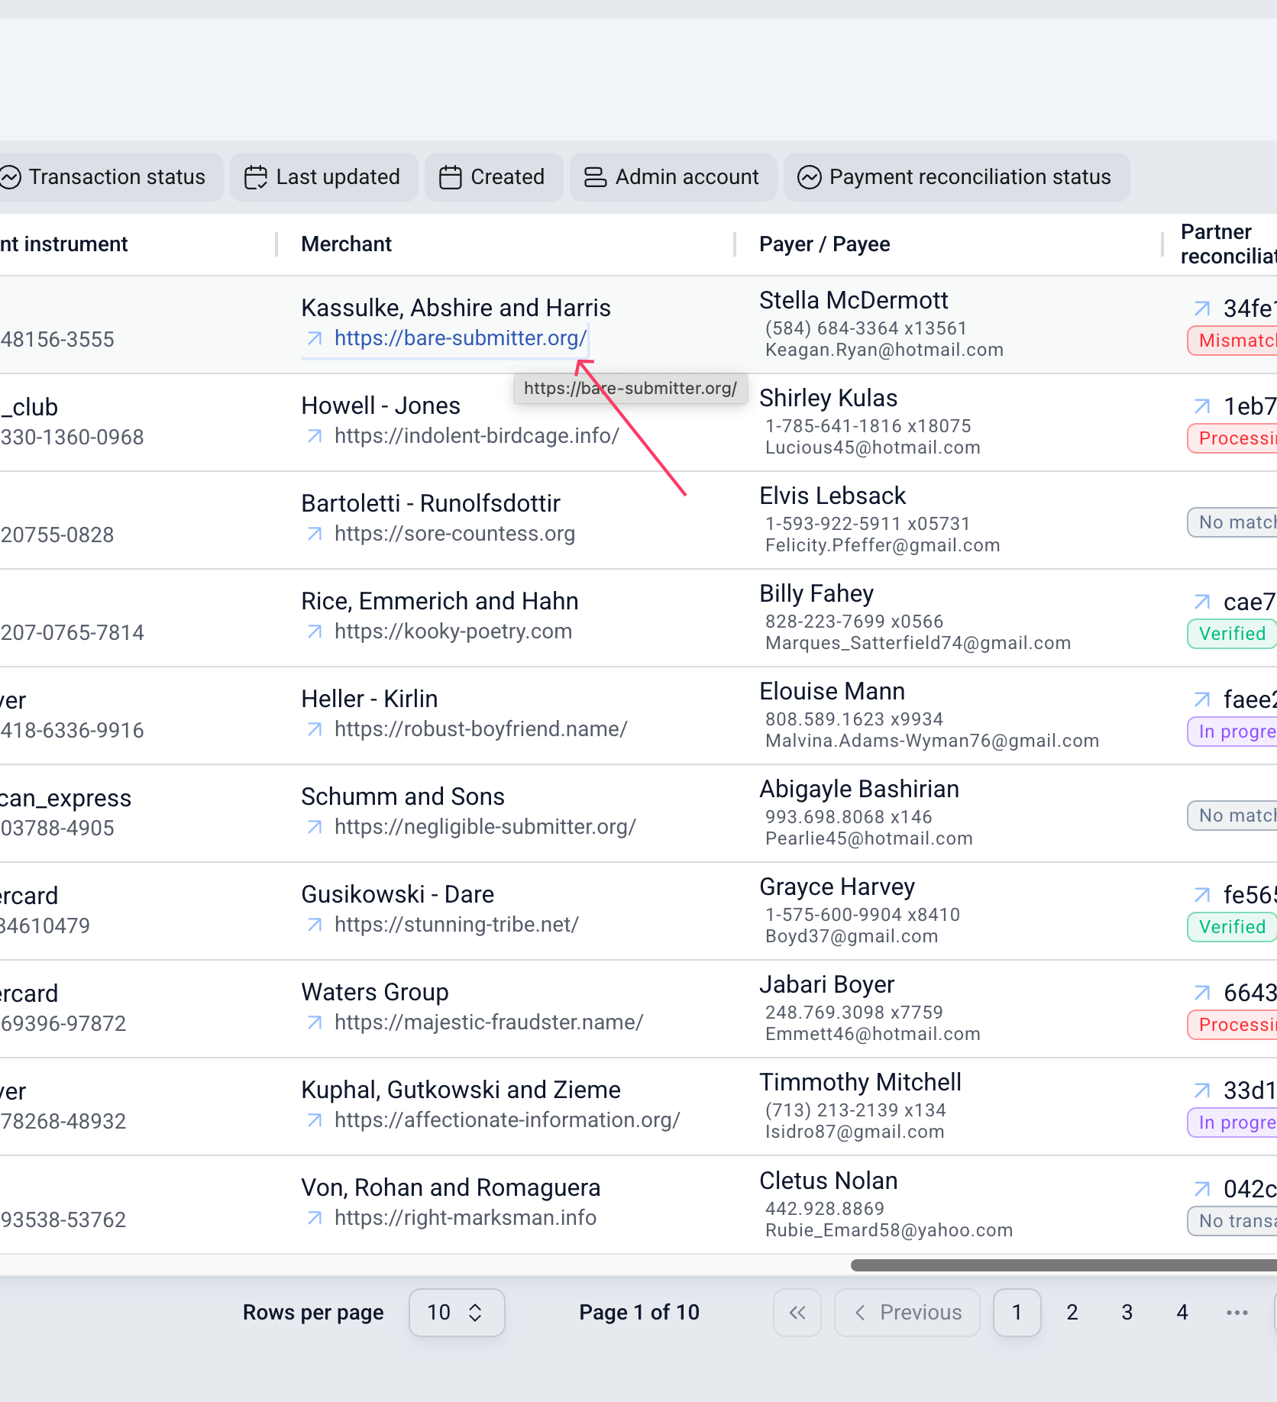
Task: Go to first page with double-chevron button
Action: [797, 1313]
